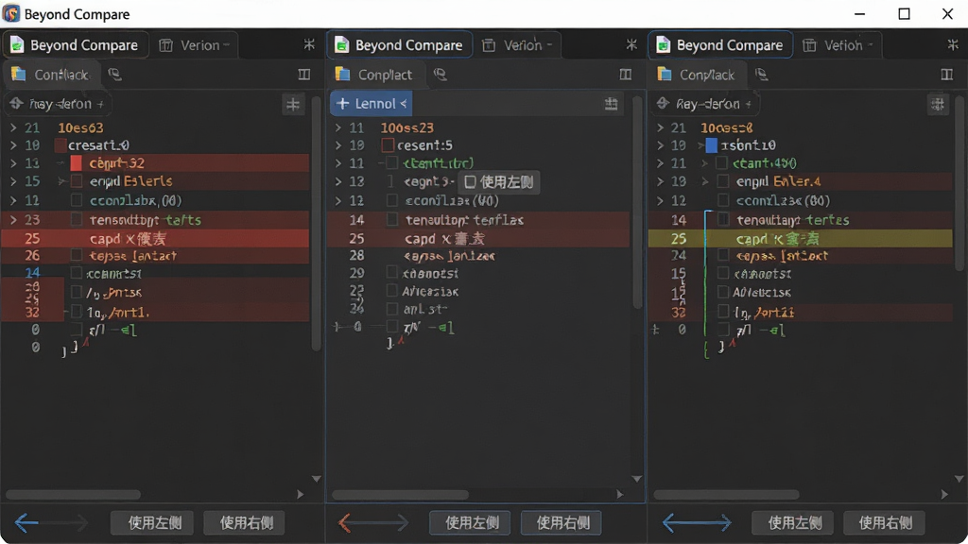968x544 pixels.
Task: Click left blue arrow in left pane footer
Action: [26, 523]
